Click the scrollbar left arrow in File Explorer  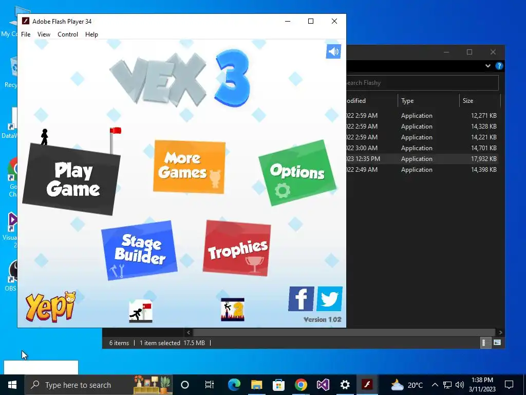point(189,332)
